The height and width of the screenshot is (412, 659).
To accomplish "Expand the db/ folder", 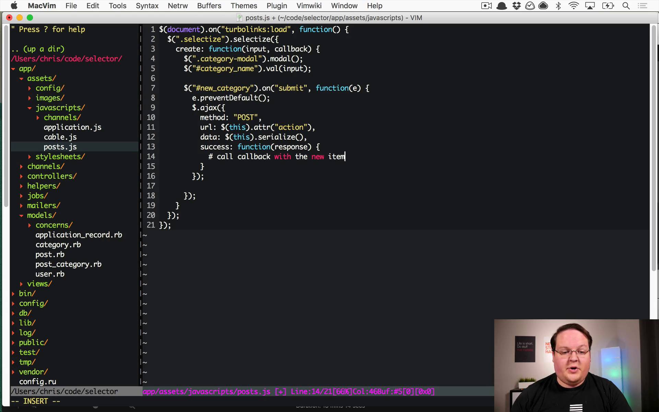I will [x=13, y=313].
